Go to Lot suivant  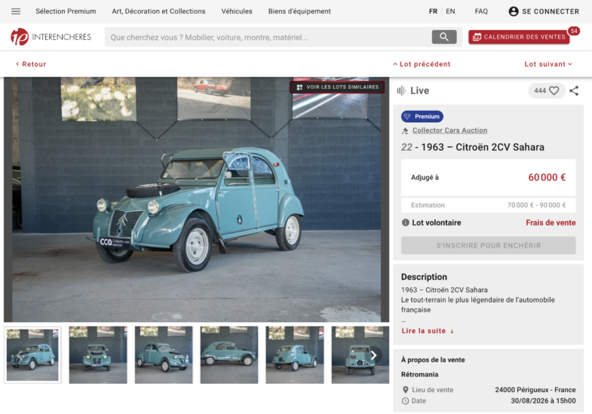(x=548, y=64)
